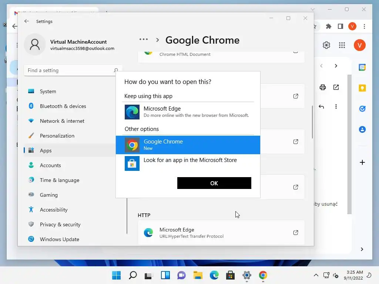Choose Google Chrome in the Other options list

pyautogui.click(x=188, y=145)
